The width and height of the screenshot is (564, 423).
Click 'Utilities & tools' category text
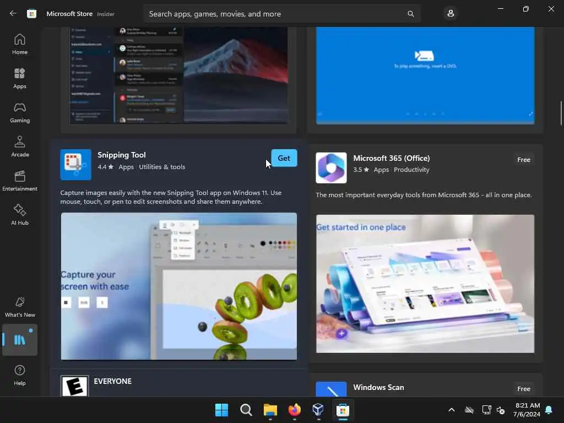point(162,167)
